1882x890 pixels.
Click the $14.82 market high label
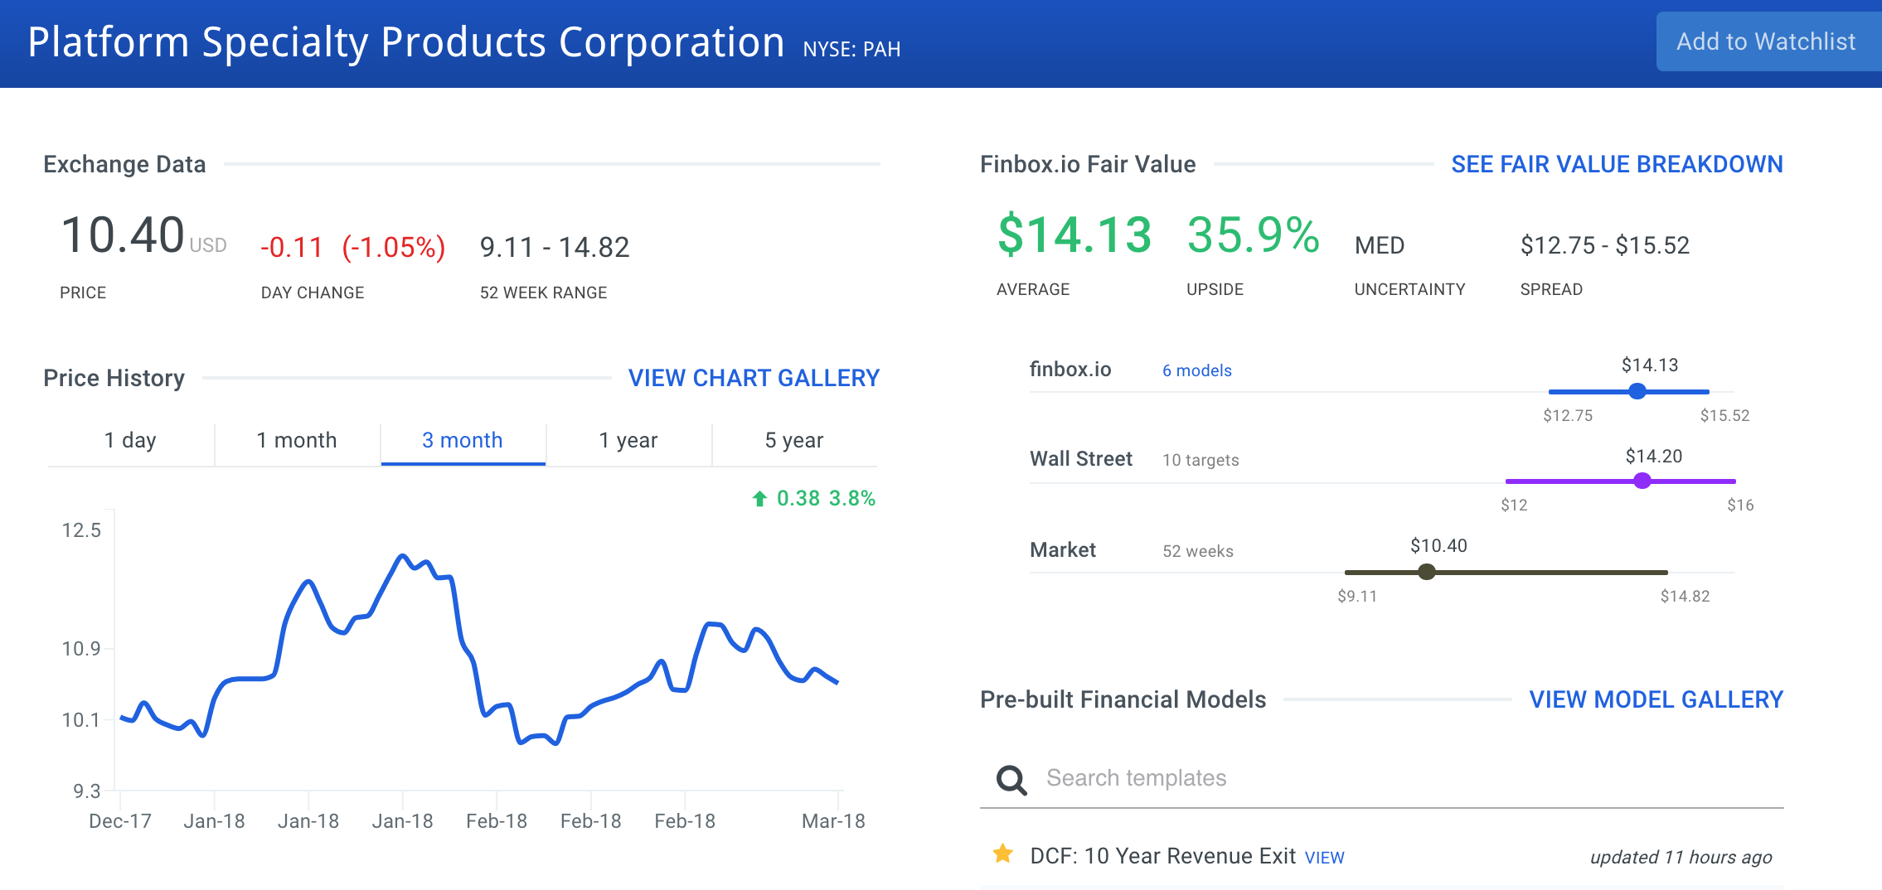[x=1685, y=596]
